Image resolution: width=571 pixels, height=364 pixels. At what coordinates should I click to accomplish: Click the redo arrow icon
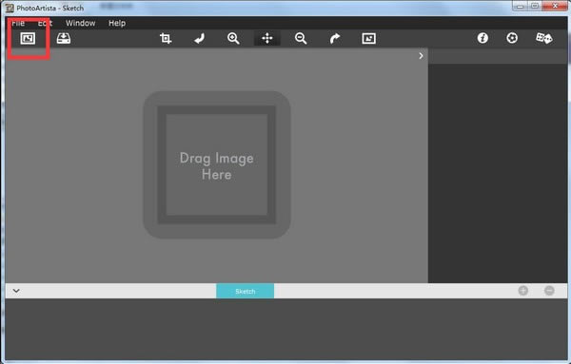pyautogui.click(x=335, y=38)
